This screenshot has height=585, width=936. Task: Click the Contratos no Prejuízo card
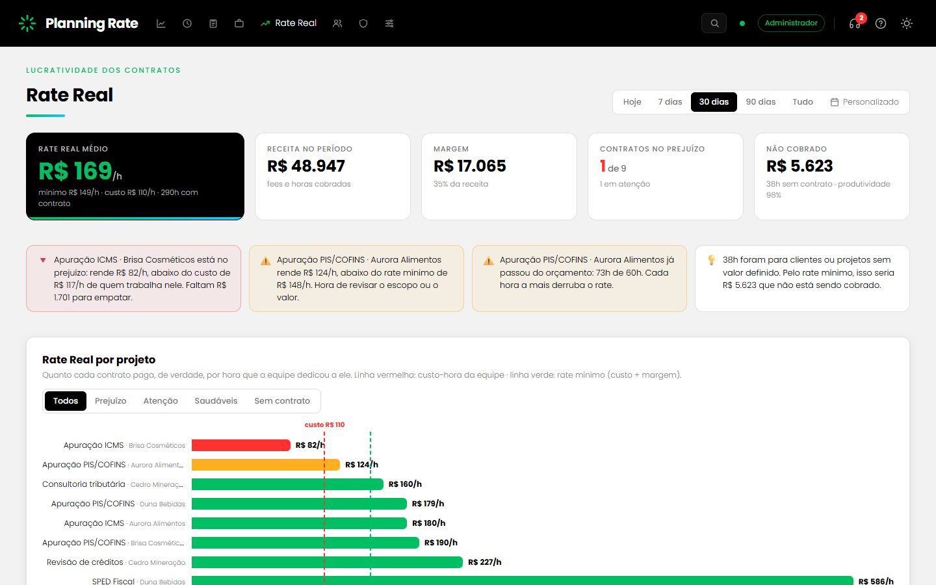point(666,177)
